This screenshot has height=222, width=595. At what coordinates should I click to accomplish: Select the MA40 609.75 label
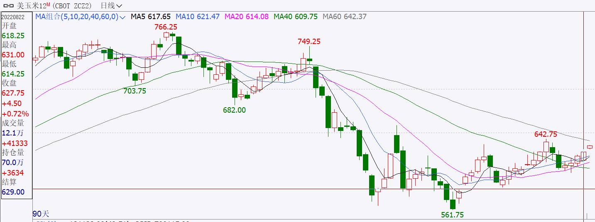pos(296,17)
